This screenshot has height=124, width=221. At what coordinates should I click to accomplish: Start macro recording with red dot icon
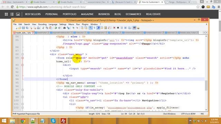coord(114,28)
